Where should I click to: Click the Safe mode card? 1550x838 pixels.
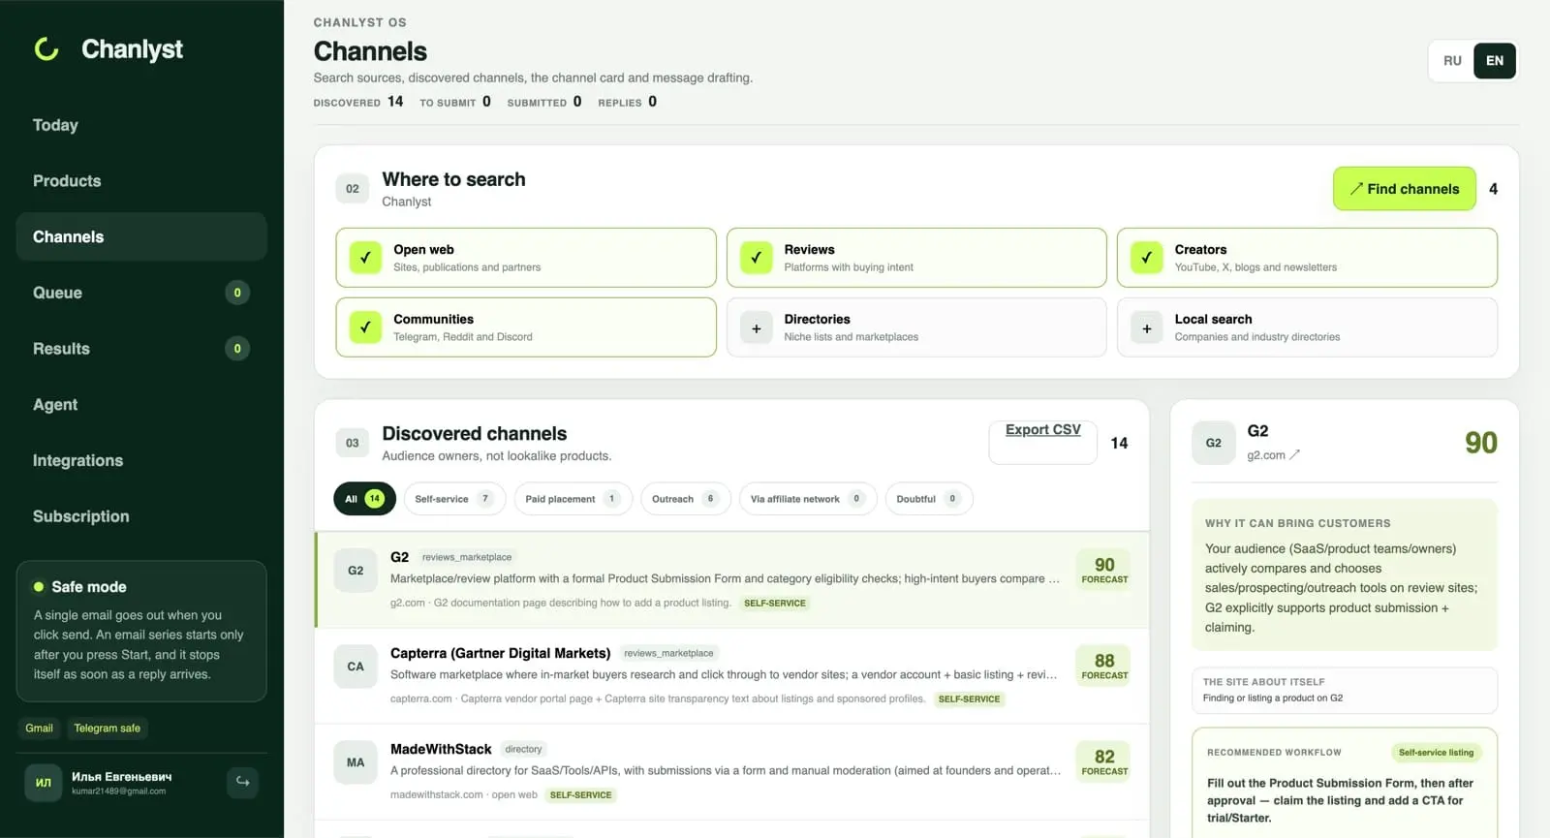141,631
